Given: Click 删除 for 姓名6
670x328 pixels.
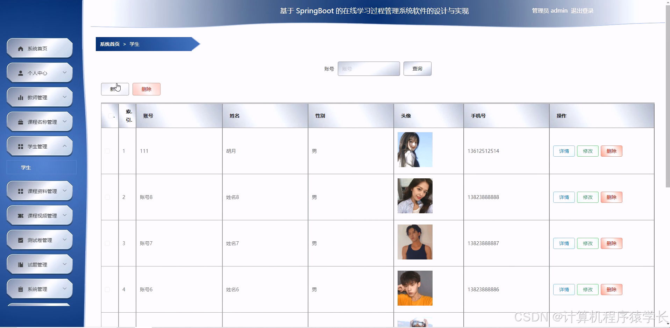Looking at the screenshot, I should pyautogui.click(x=611, y=290).
